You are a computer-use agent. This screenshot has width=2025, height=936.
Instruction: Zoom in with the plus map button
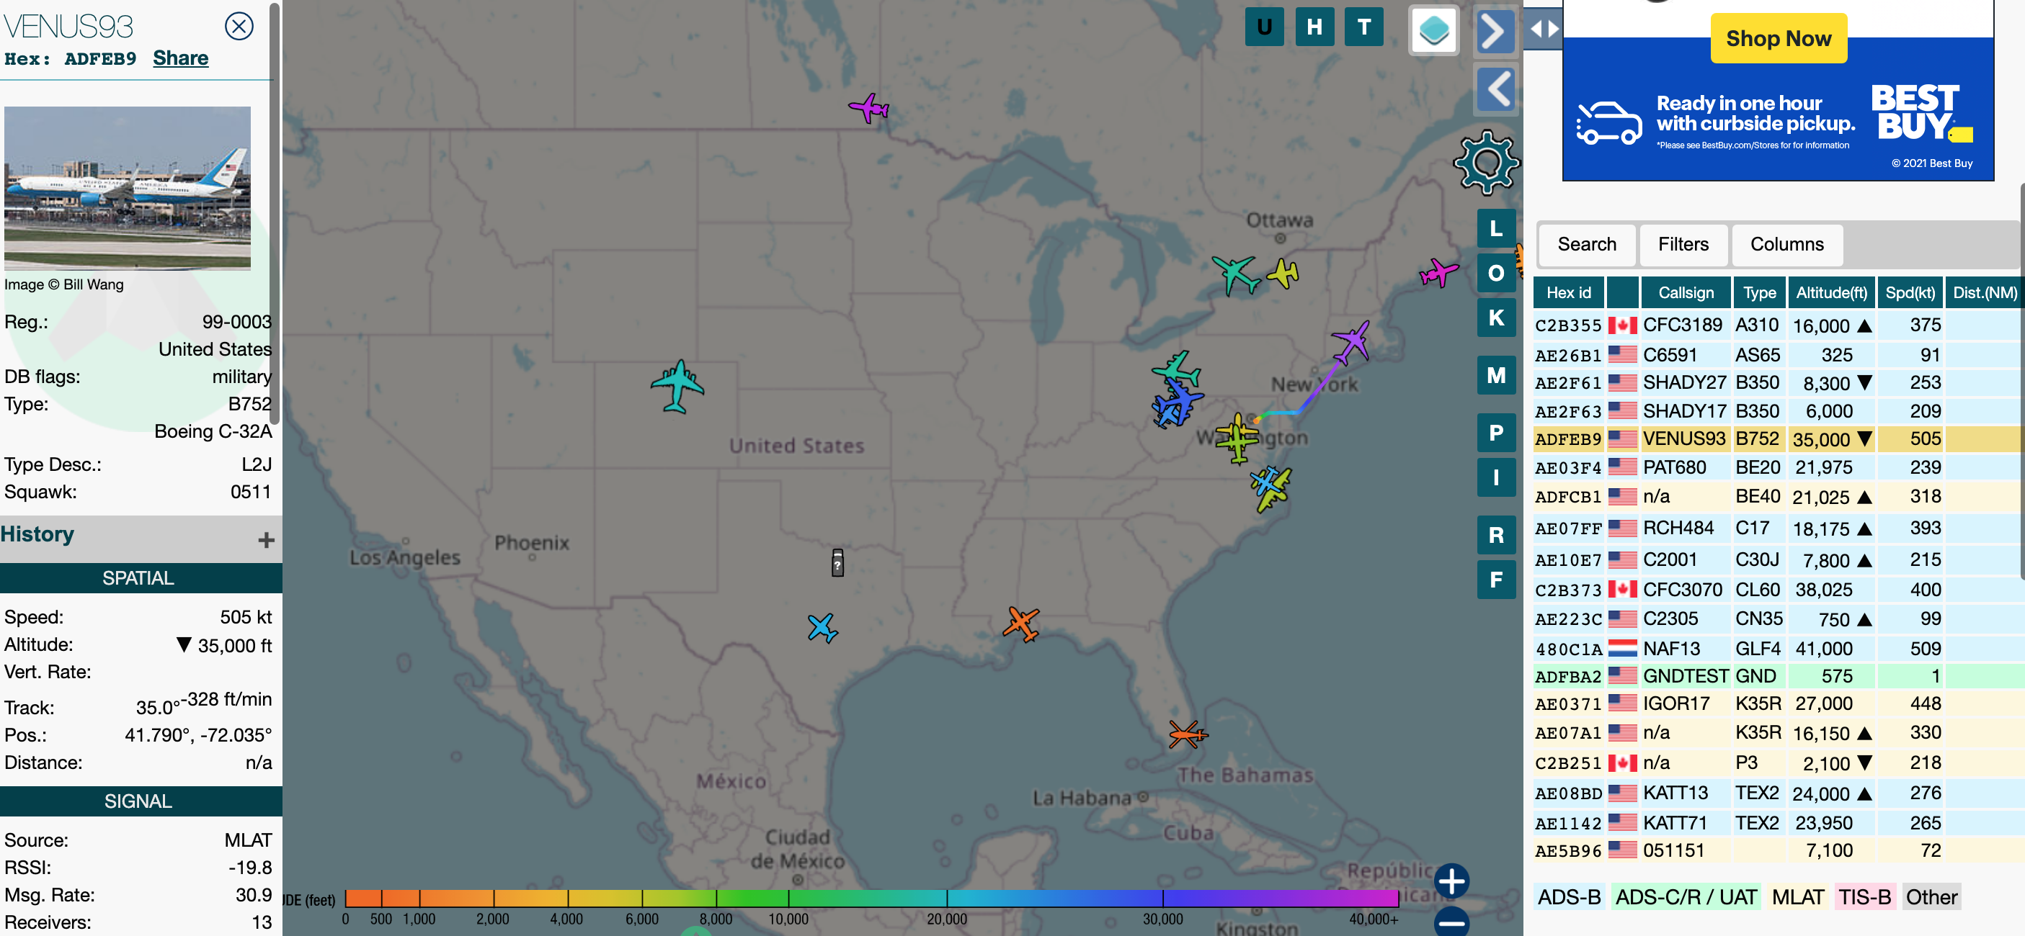[x=1451, y=881]
